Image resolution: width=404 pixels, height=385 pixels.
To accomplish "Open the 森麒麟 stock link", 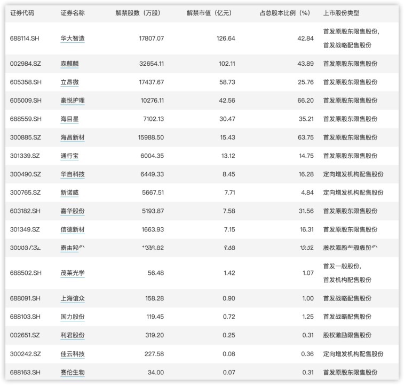I will pos(69,64).
